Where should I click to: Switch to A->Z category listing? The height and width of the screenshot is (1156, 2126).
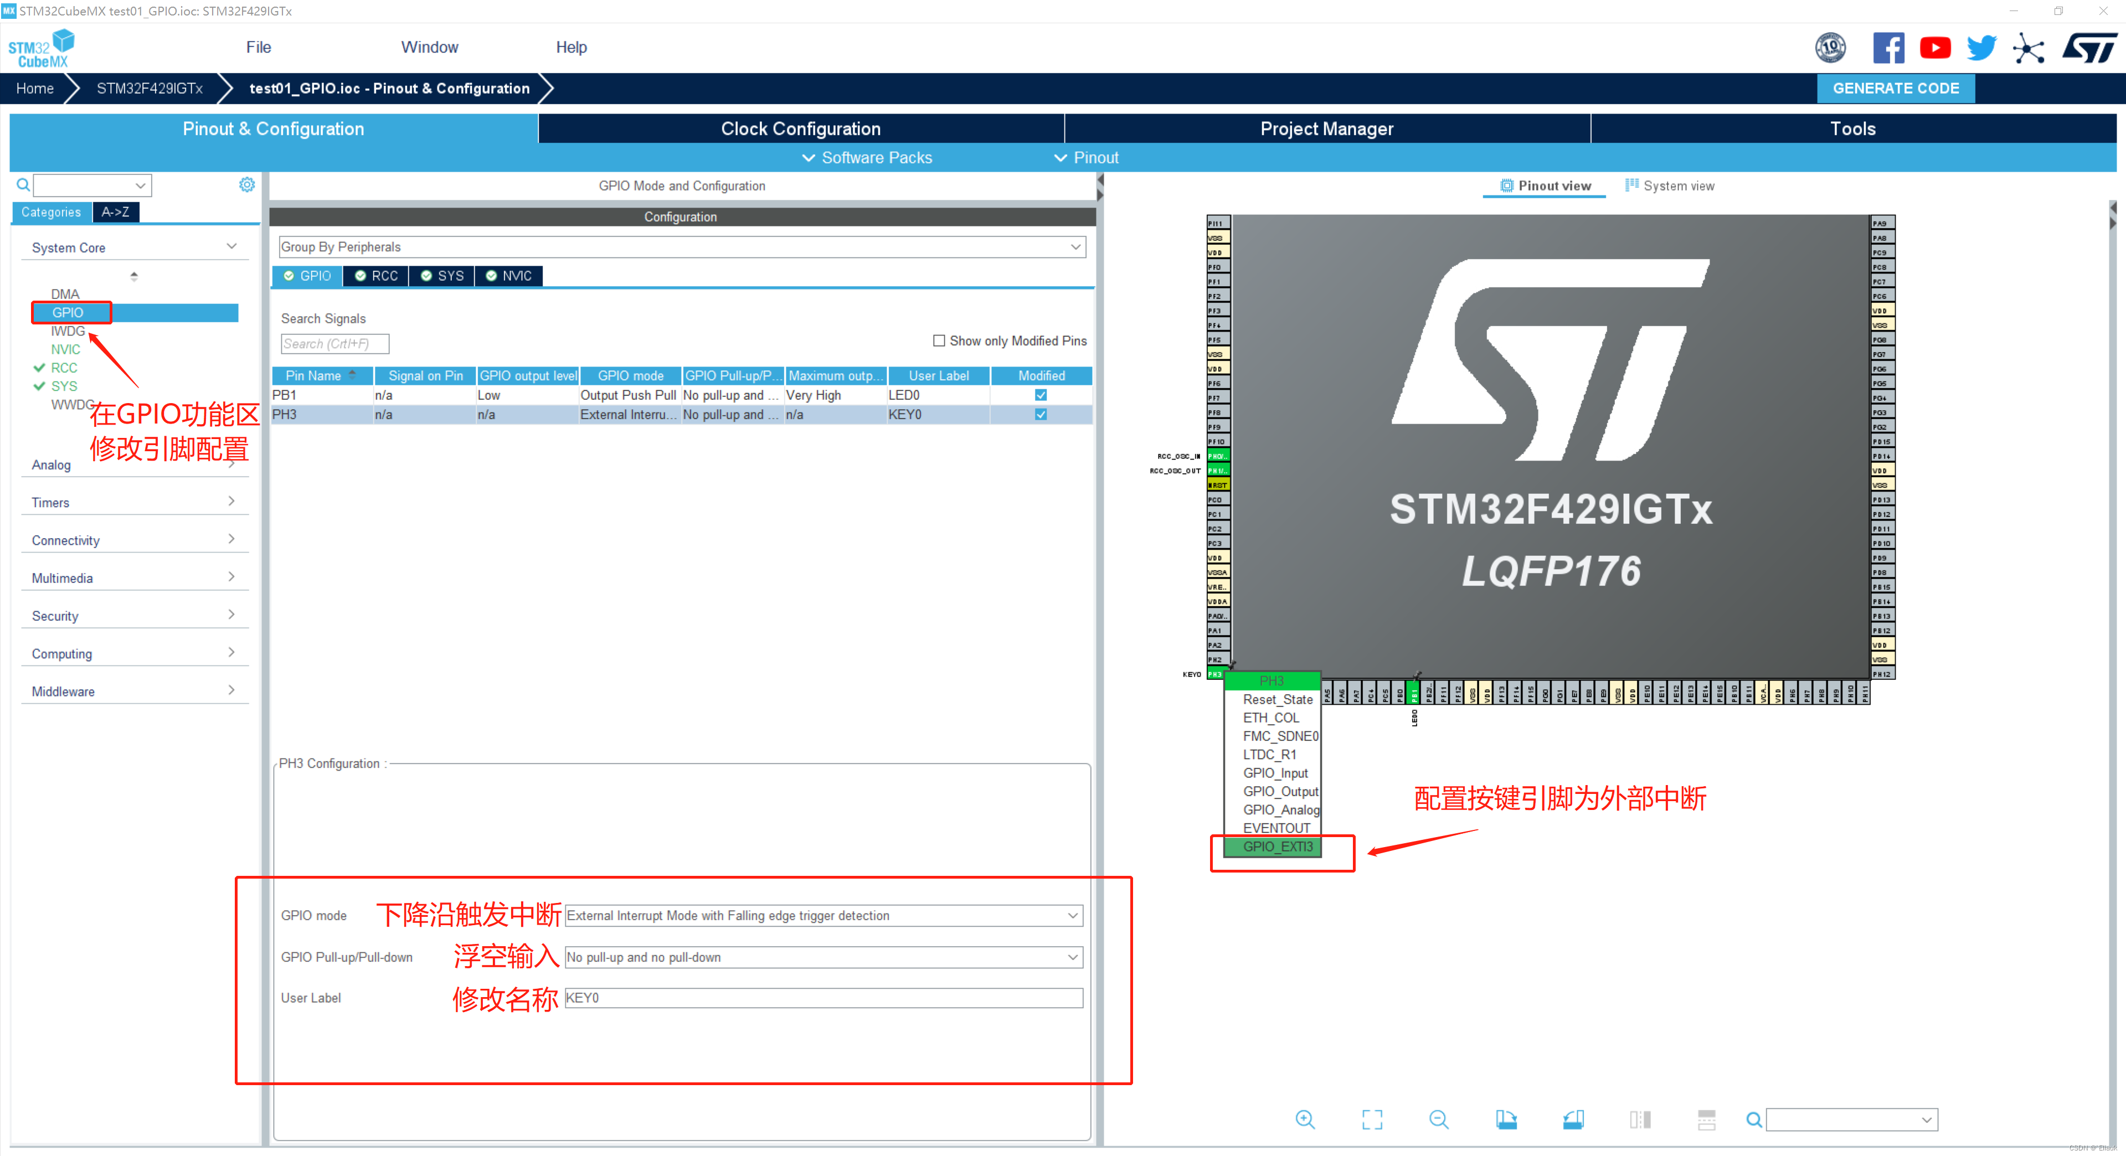(x=116, y=211)
